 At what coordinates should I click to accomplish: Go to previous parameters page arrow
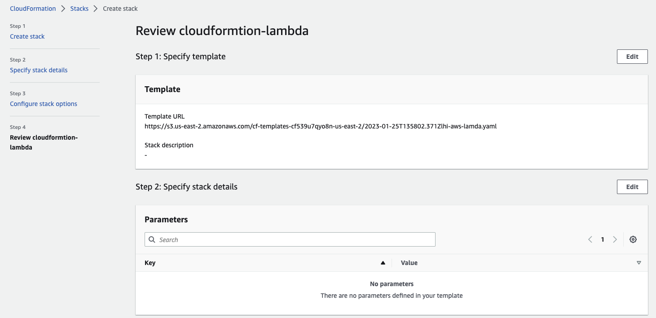pos(590,239)
